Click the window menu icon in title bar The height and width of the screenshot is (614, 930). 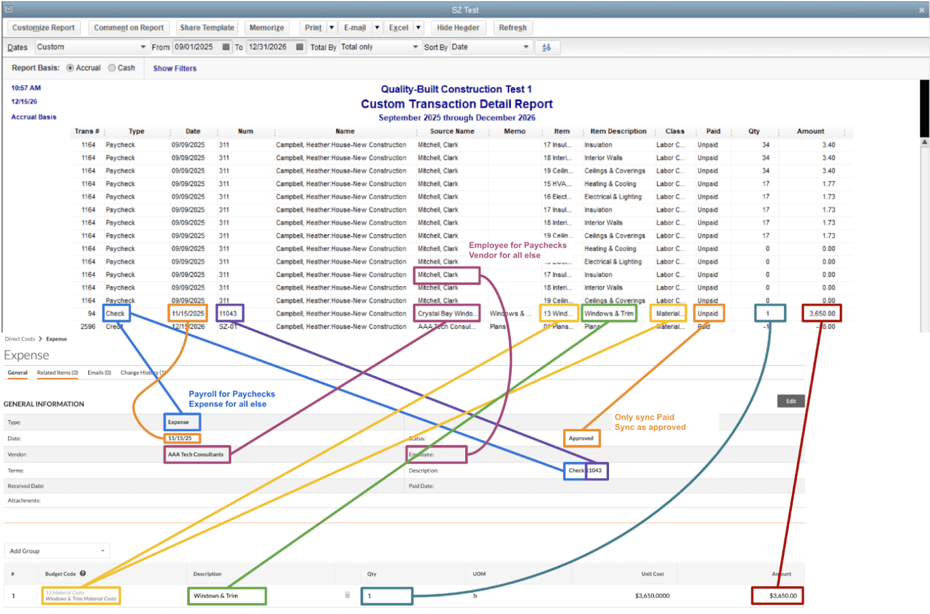pos(9,9)
